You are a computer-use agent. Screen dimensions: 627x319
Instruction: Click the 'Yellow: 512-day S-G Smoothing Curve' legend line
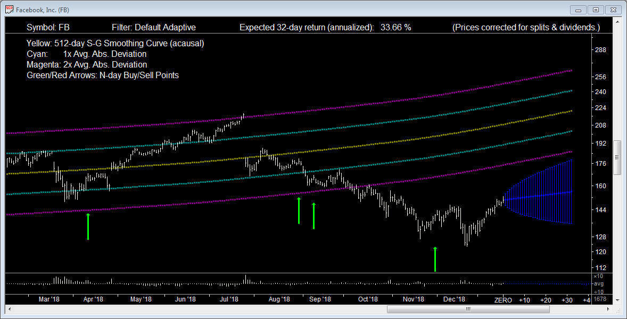[115, 43]
